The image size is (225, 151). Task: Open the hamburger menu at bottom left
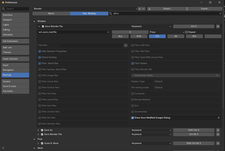tap(3, 148)
